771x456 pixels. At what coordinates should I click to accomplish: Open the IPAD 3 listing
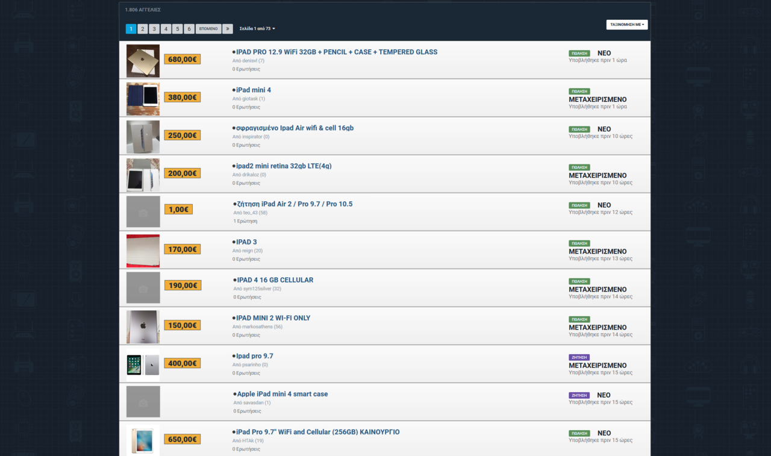point(246,242)
